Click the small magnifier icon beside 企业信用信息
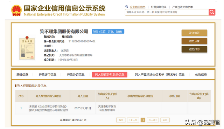This screenshot has height=129, width=224. coord(127,6)
